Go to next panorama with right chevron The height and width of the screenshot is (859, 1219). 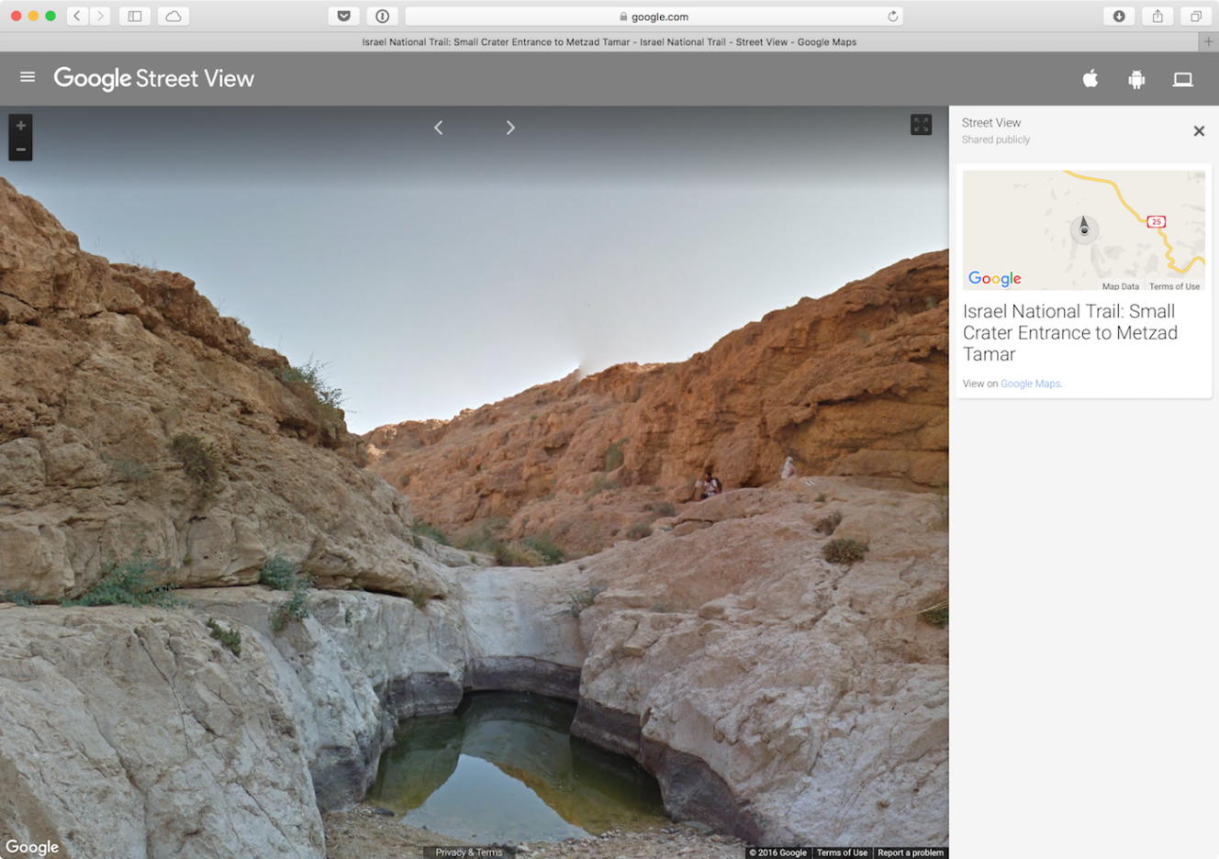[510, 128]
